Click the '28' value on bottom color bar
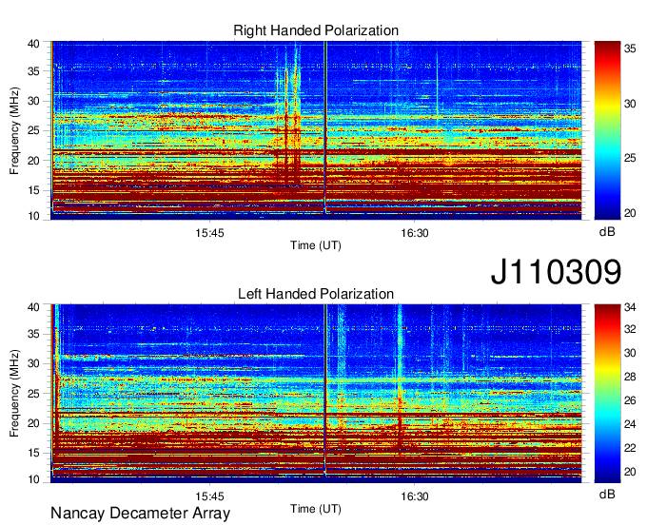The width and height of the screenshot is (647, 525). coord(630,377)
